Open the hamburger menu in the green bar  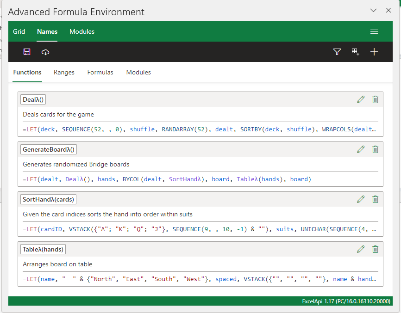point(374,31)
